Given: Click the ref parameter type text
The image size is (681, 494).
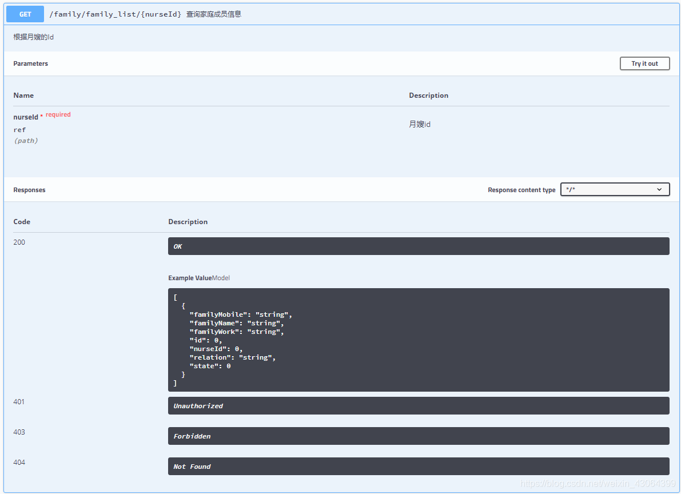Looking at the screenshot, I should tap(19, 130).
